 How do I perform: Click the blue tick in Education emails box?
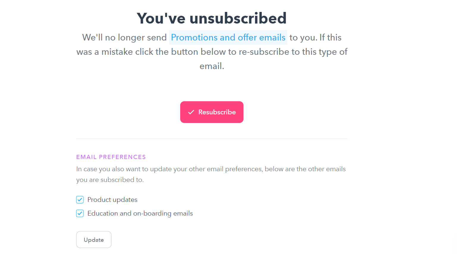click(80, 213)
